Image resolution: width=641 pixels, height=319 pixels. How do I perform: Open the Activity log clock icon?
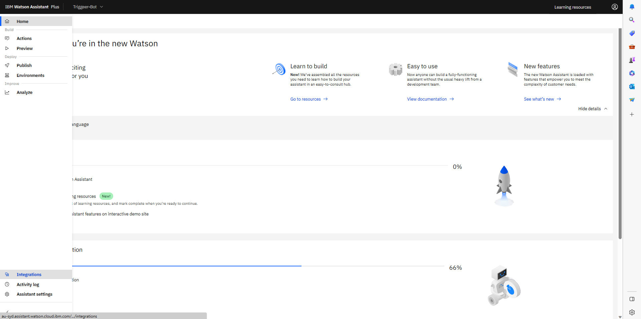click(7, 284)
